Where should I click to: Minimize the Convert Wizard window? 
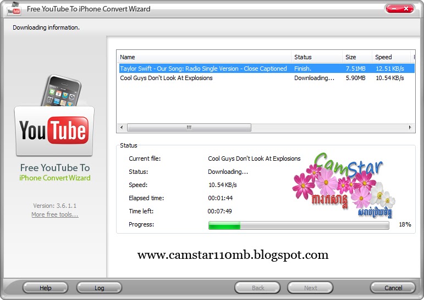[x=394, y=9]
